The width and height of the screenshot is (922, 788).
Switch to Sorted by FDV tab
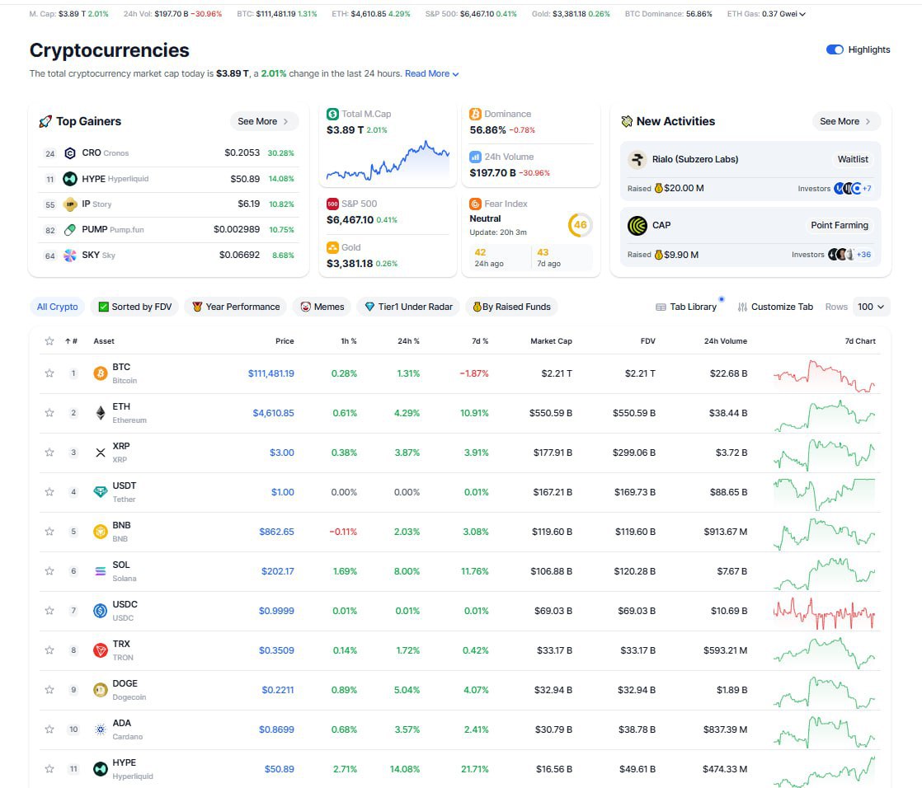[134, 307]
